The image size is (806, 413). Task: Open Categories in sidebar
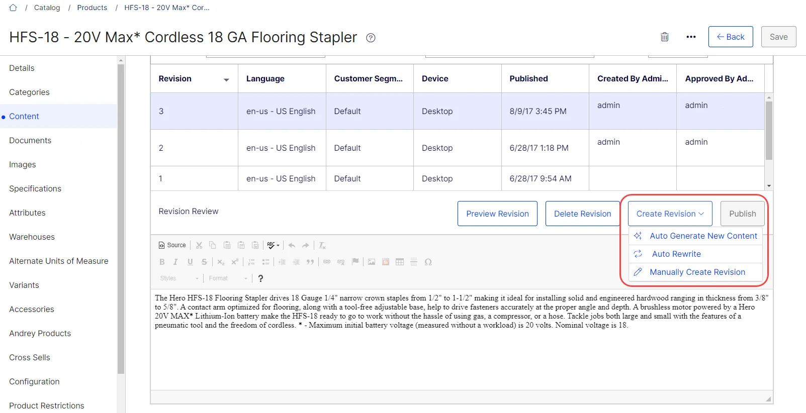click(29, 92)
